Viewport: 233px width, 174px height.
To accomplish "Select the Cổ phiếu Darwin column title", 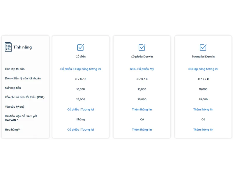I will pos(142,57).
